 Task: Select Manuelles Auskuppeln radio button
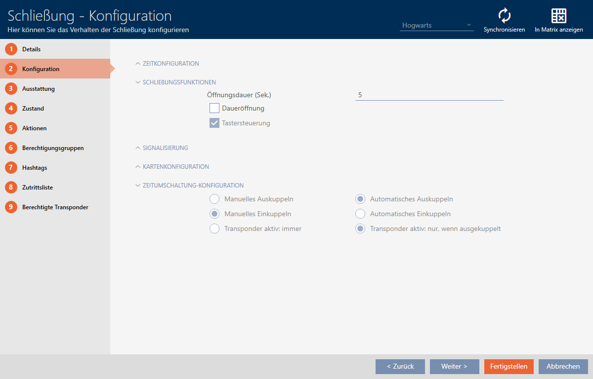tap(214, 199)
